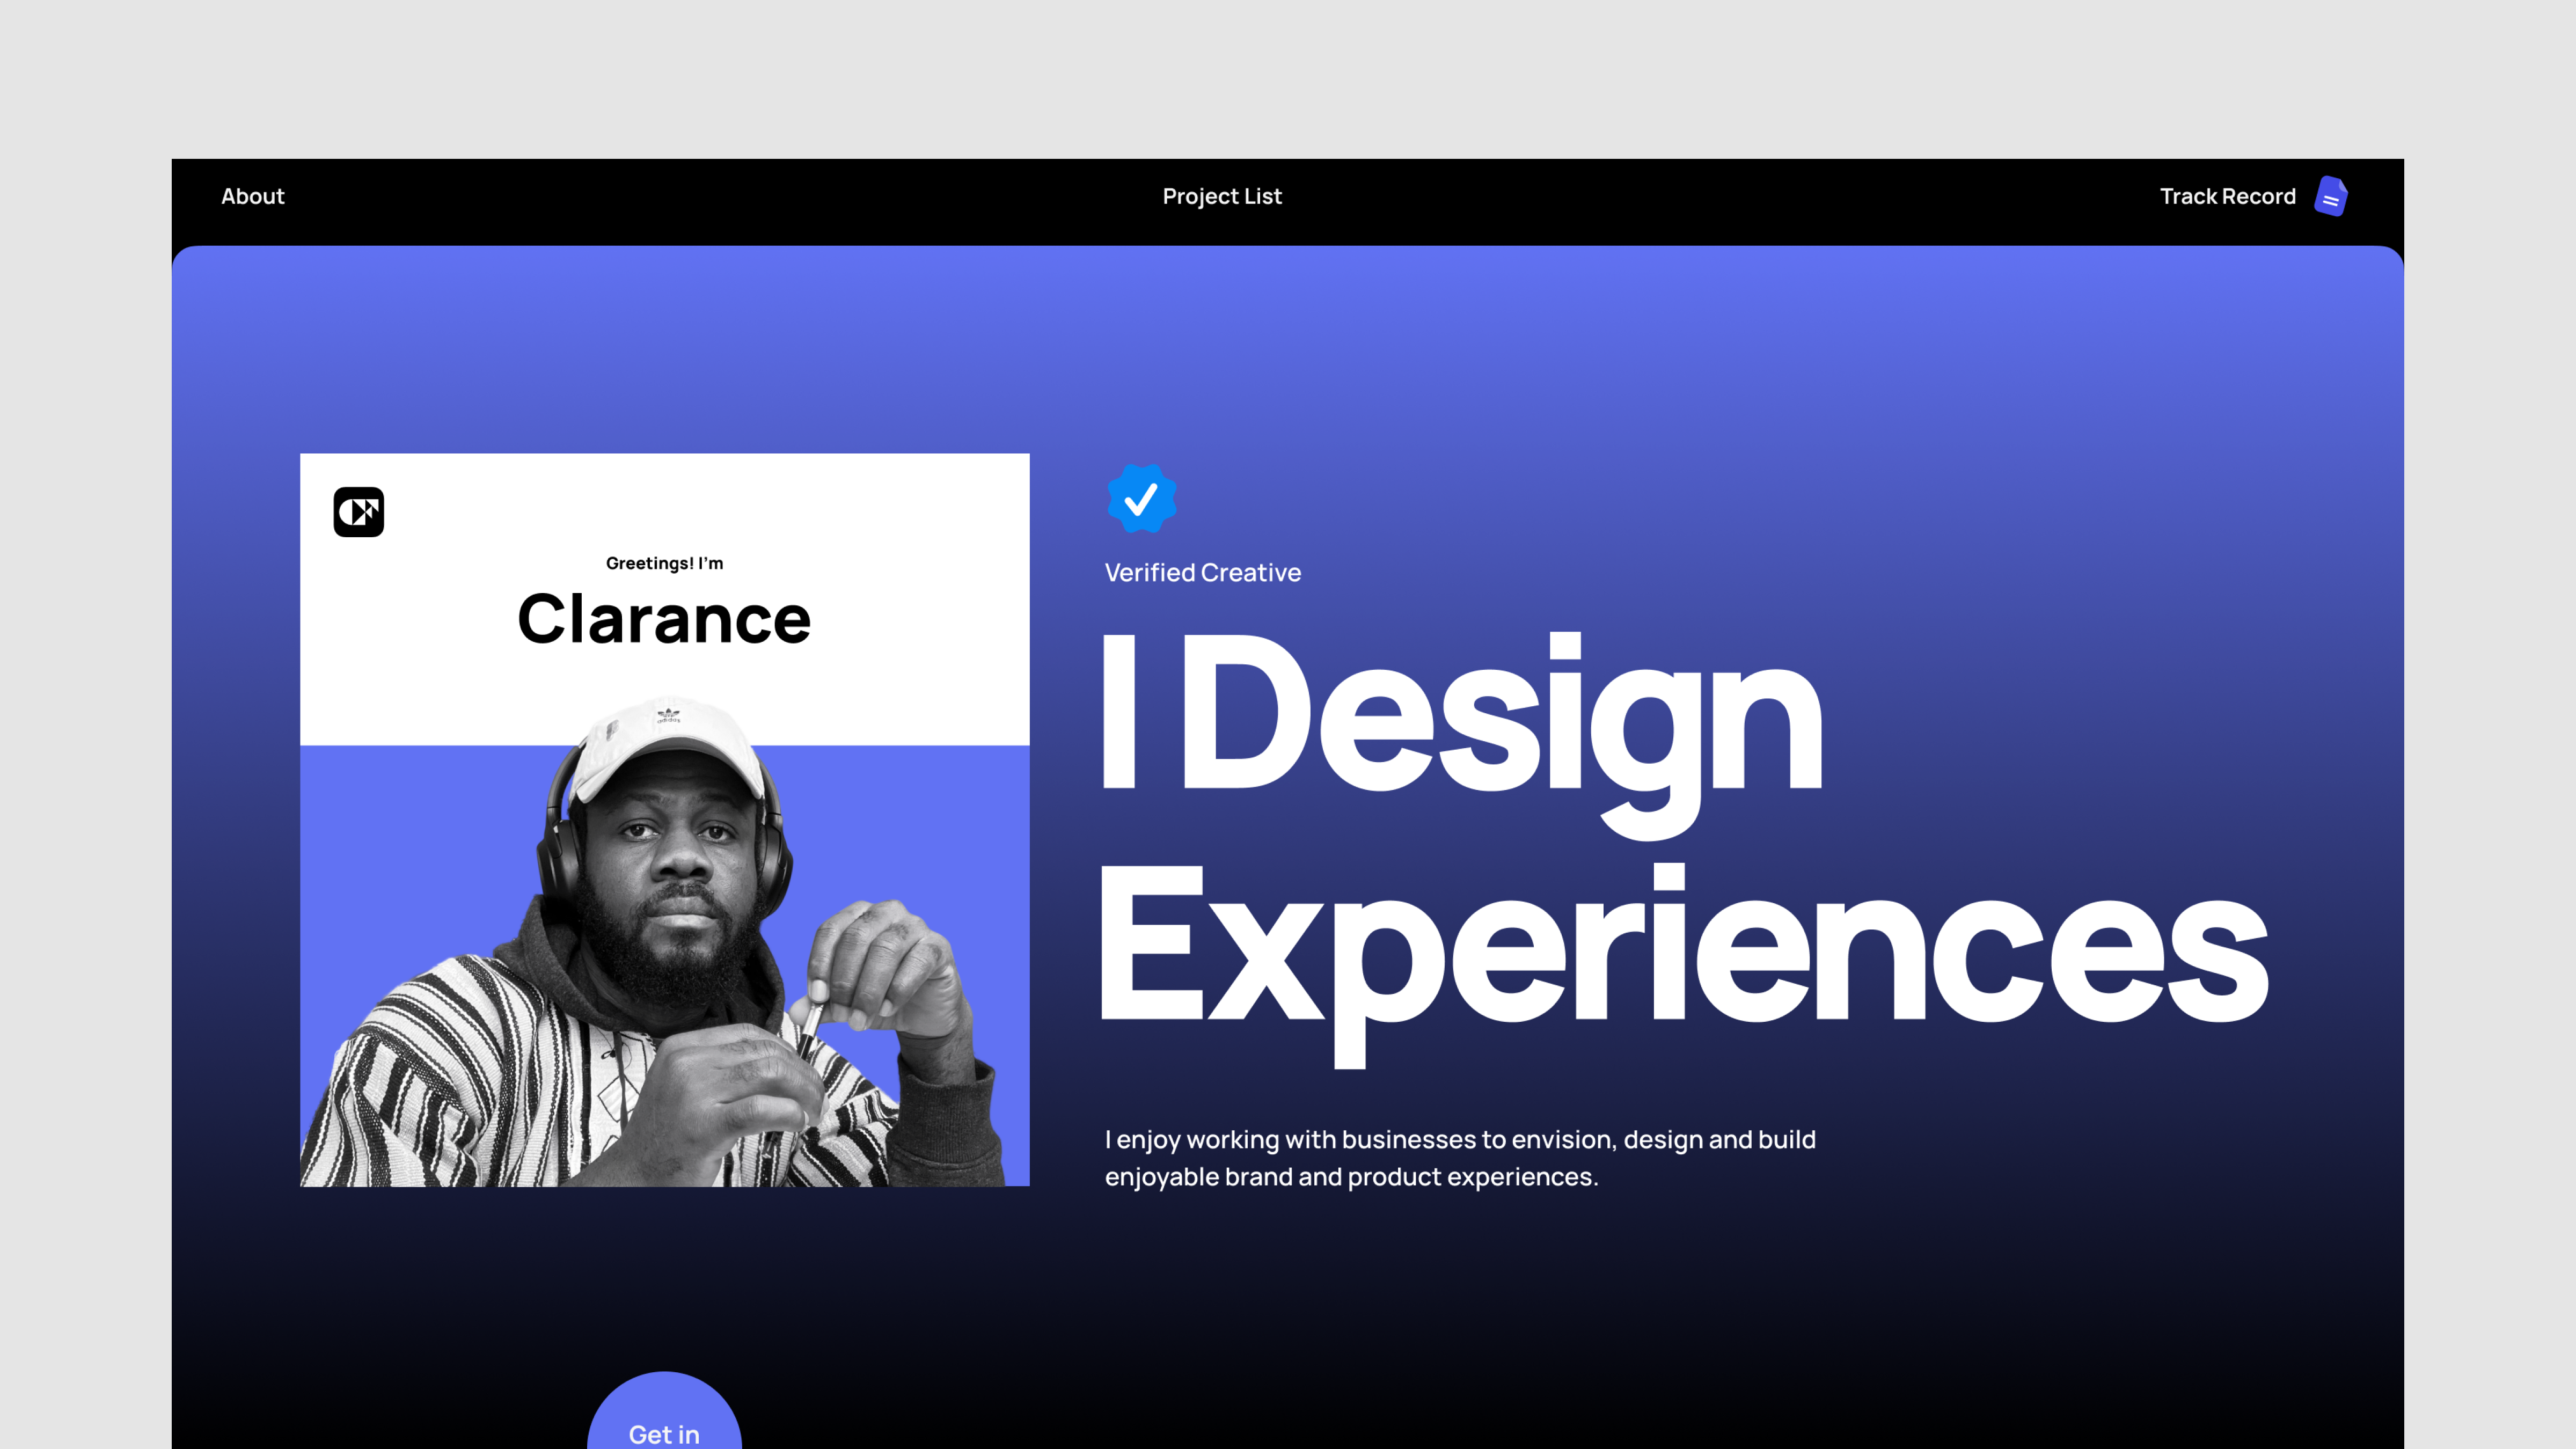Click the blue document icon beside Track Record
Viewport: 2576px width, 1449px height.
point(2331,196)
